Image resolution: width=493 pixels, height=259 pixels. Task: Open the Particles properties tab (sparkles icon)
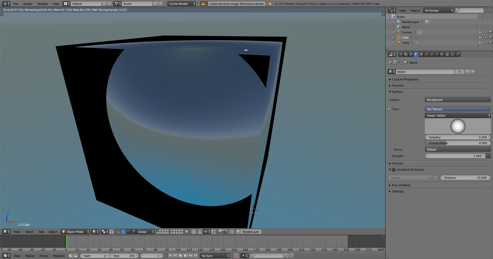click(x=452, y=54)
